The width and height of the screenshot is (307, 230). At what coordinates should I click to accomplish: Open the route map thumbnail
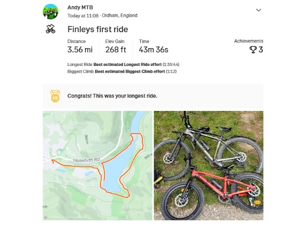point(98,166)
